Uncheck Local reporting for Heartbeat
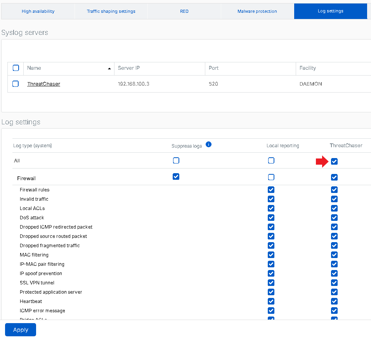371x339 pixels. [x=271, y=301]
